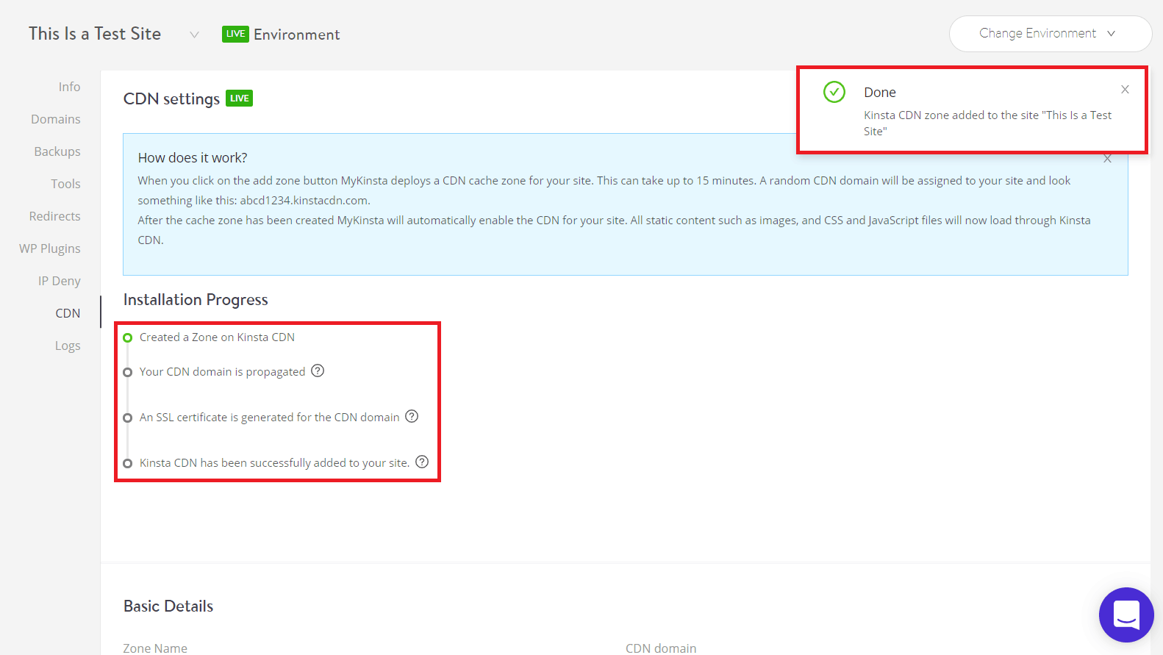Select CDN in sidebar
The width and height of the screenshot is (1163, 655).
coord(68,313)
